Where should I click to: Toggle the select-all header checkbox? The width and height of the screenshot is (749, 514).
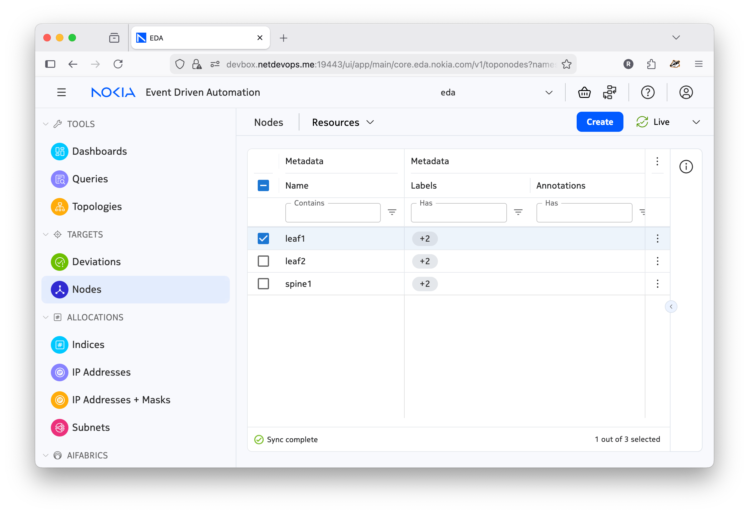[263, 185]
